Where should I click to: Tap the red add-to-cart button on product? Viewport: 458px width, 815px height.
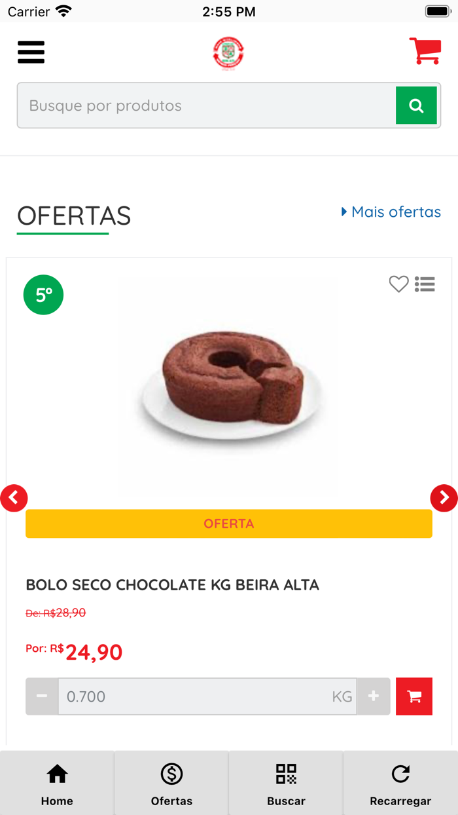(414, 696)
